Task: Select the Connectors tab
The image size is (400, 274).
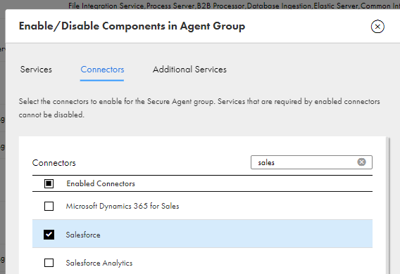Action: [102, 70]
